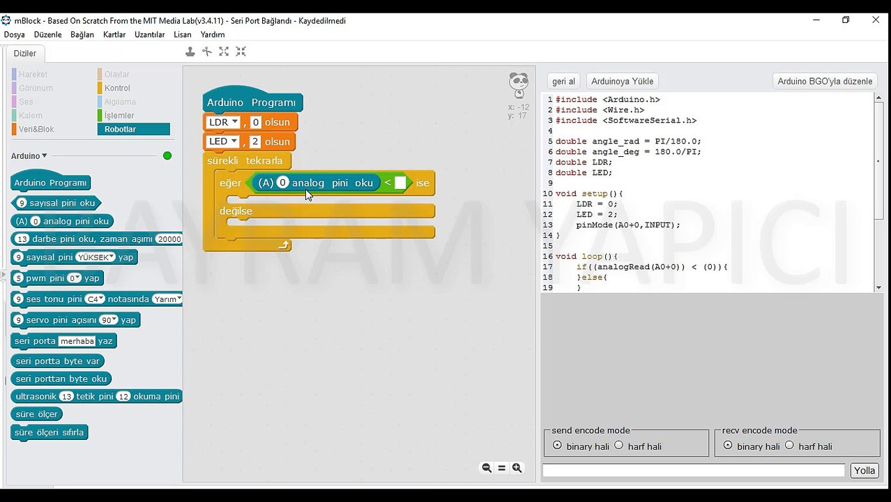891x502 pixels.
Task: Select the Görünüm block category
Action: click(36, 88)
